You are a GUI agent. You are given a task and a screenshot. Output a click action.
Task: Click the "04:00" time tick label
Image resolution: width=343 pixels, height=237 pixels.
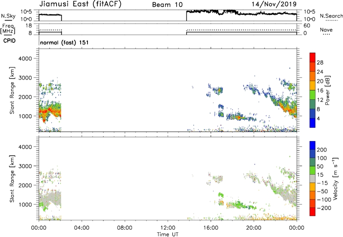click(x=82, y=228)
